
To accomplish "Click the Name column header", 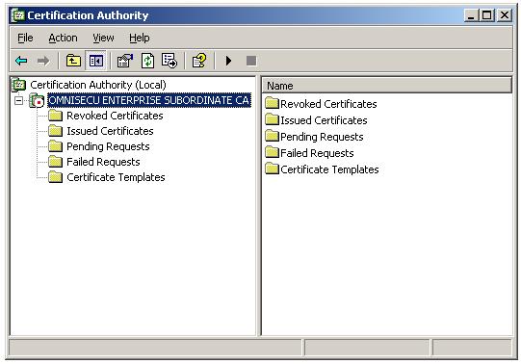I will 387,86.
